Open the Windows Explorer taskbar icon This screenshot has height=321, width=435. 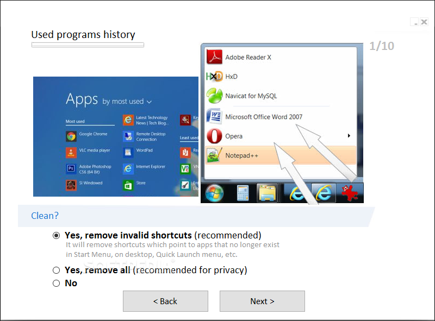pos(268,193)
